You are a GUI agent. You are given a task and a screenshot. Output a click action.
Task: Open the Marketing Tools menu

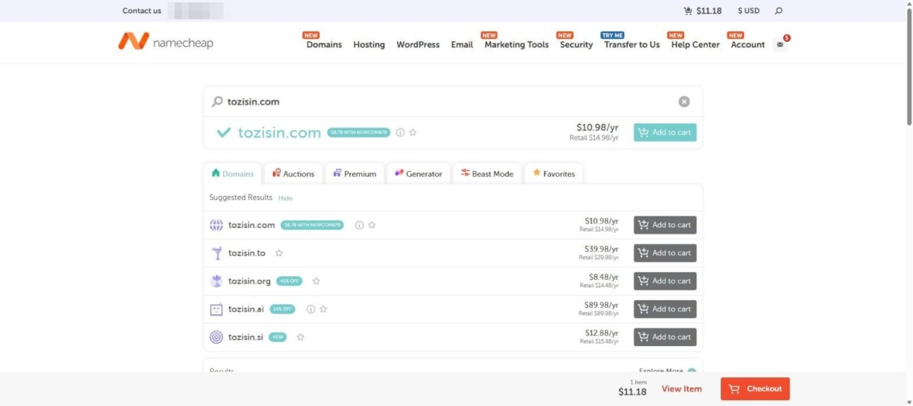point(517,45)
